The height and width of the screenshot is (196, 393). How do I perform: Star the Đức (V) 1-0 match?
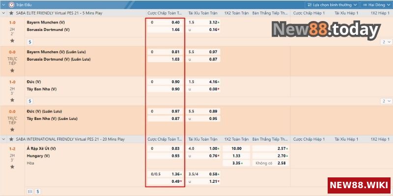point(12,100)
